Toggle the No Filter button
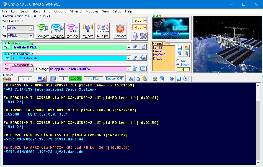Viewport: 263px width, 167px height. click(94, 79)
